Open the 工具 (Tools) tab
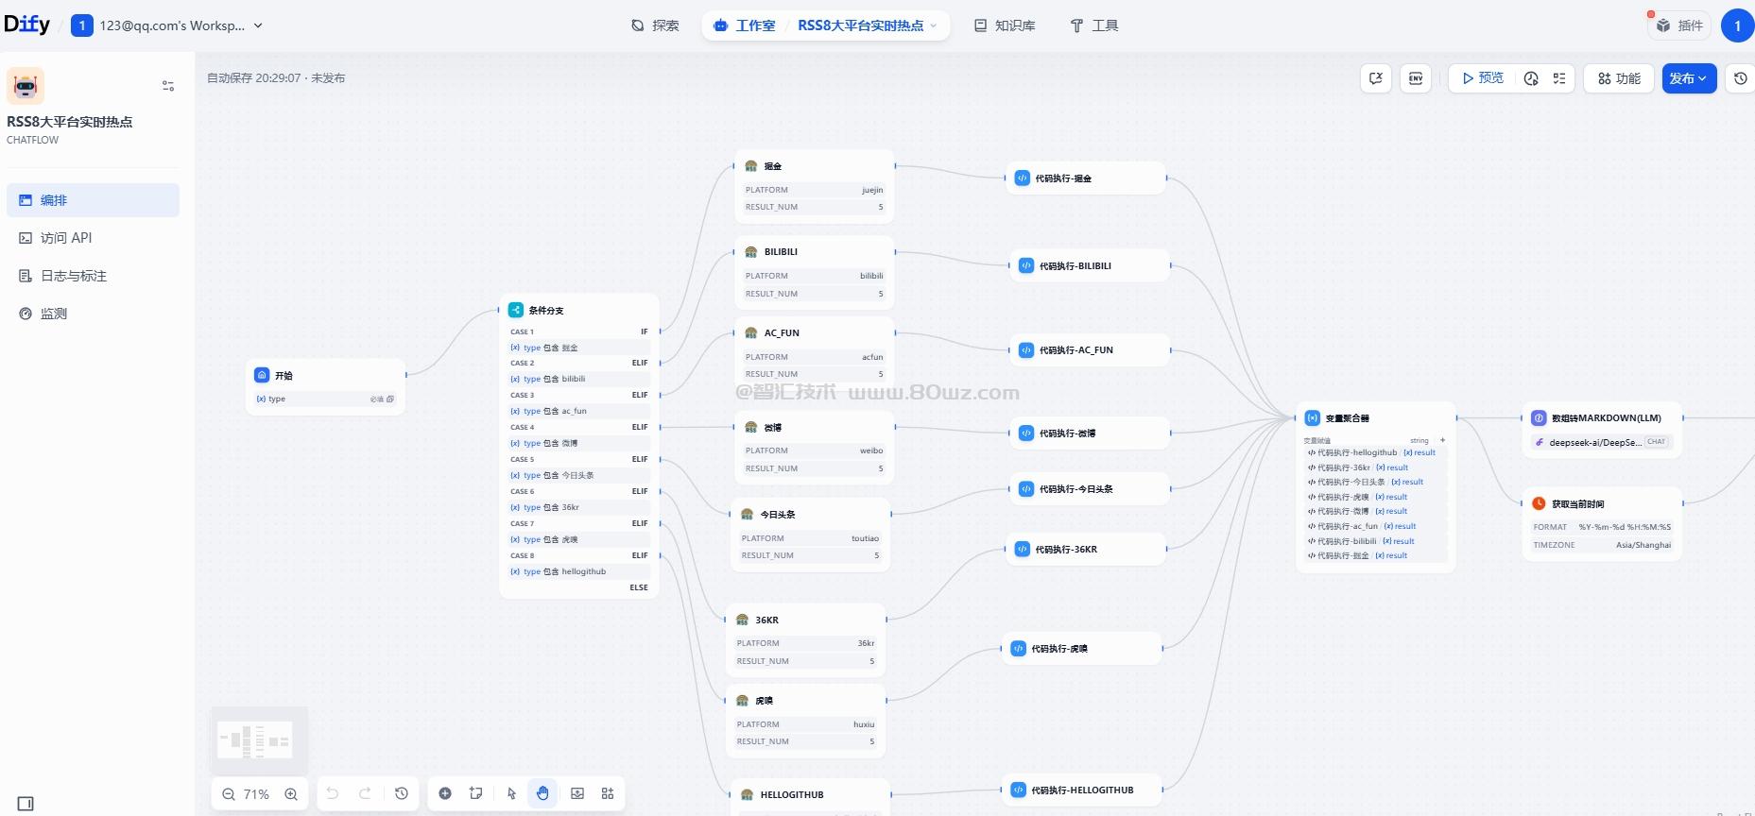1755x816 pixels. pos(1093,25)
